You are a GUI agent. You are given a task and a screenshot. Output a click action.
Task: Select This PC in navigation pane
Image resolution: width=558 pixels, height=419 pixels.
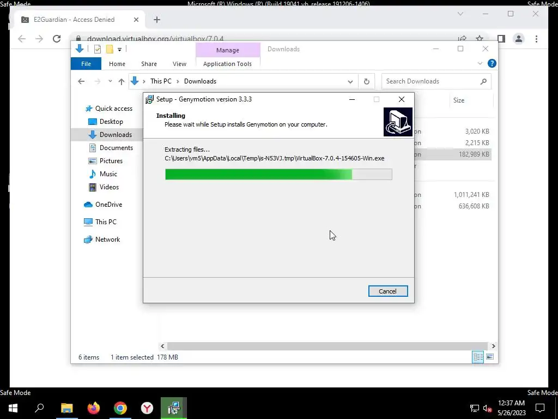tap(106, 222)
